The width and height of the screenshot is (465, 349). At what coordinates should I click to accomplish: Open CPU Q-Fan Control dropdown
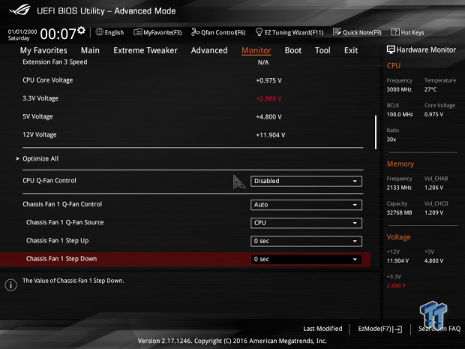[306, 181]
